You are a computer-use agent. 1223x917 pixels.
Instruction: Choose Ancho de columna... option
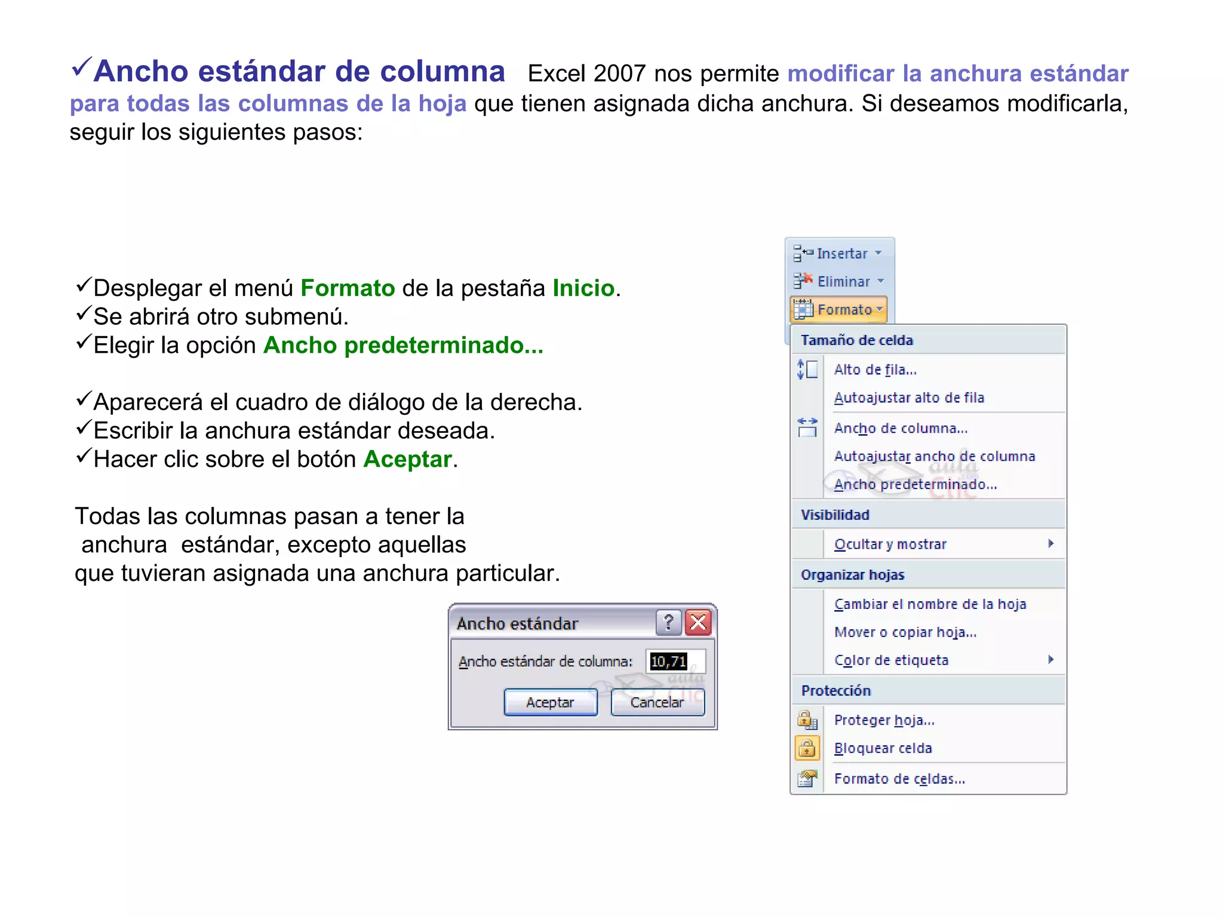[901, 428]
